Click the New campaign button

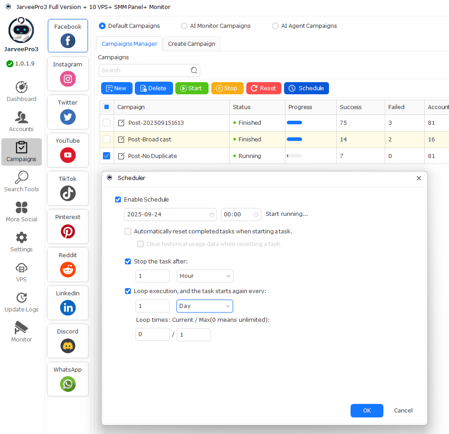pyautogui.click(x=116, y=88)
